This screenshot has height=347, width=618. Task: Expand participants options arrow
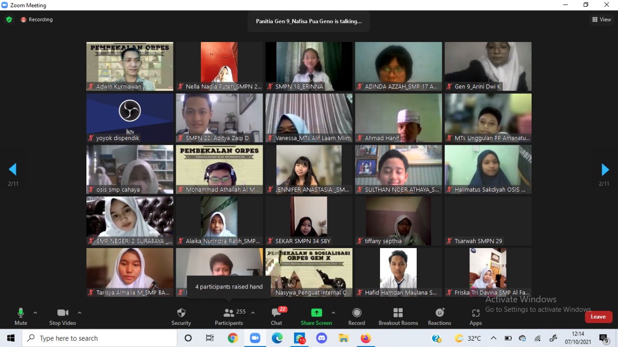click(253, 313)
